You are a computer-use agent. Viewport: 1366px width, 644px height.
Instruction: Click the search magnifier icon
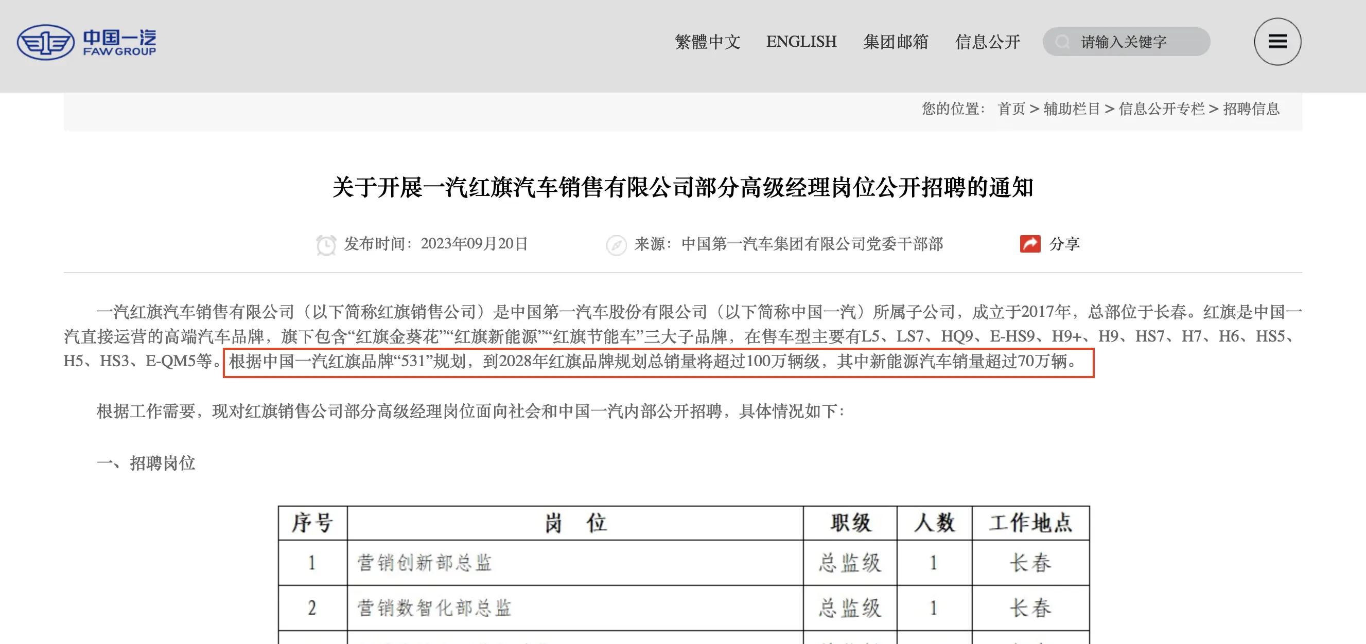pyautogui.click(x=1062, y=42)
